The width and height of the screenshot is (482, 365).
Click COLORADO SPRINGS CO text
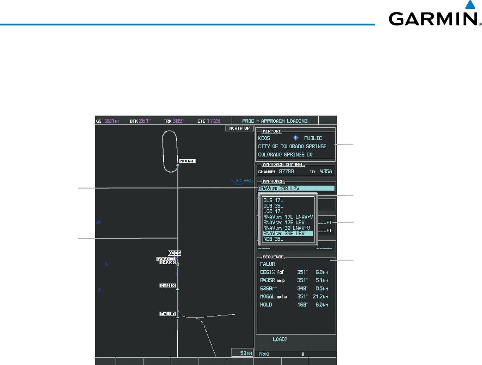(x=285, y=154)
